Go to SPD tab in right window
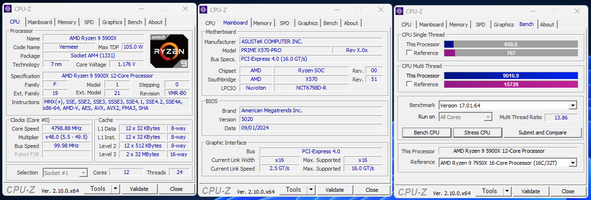 point(481,25)
